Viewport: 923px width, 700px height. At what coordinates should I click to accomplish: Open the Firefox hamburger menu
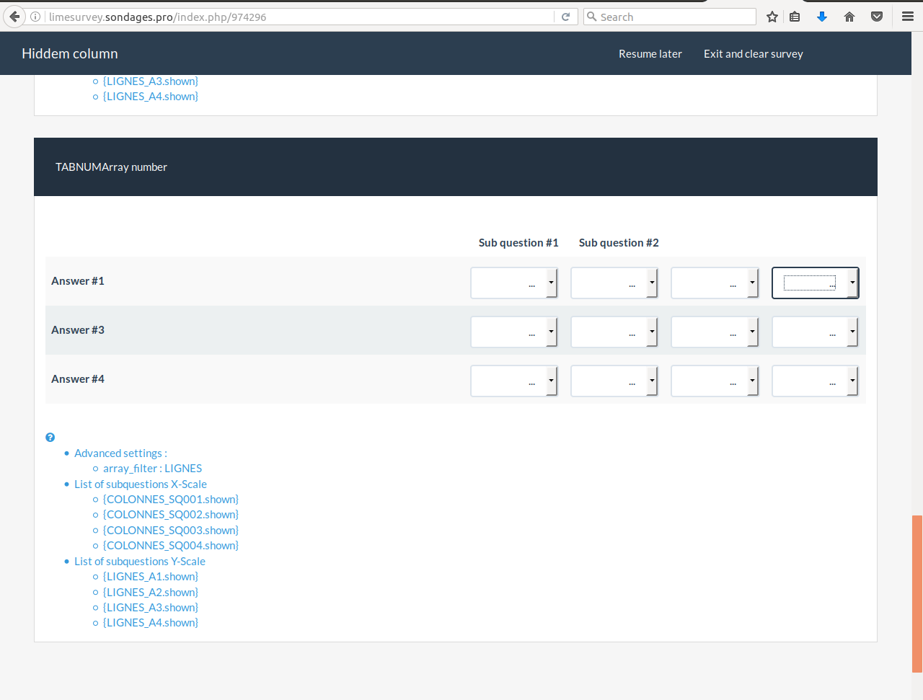pyautogui.click(x=908, y=17)
